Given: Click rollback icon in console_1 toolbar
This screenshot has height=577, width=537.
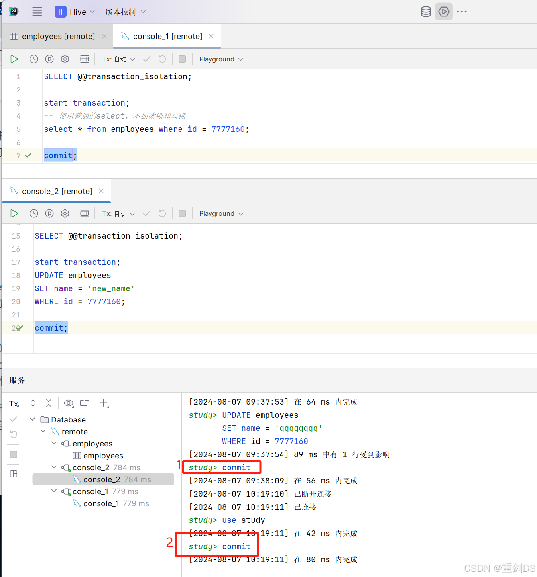Looking at the screenshot, I should 162,59.
